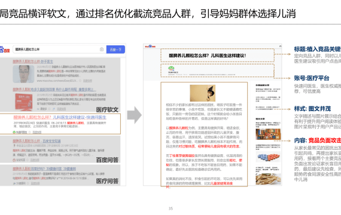Click the witch-hat image in article body
The width and height of the screenshot is (341, 215).
click(202, 93)
